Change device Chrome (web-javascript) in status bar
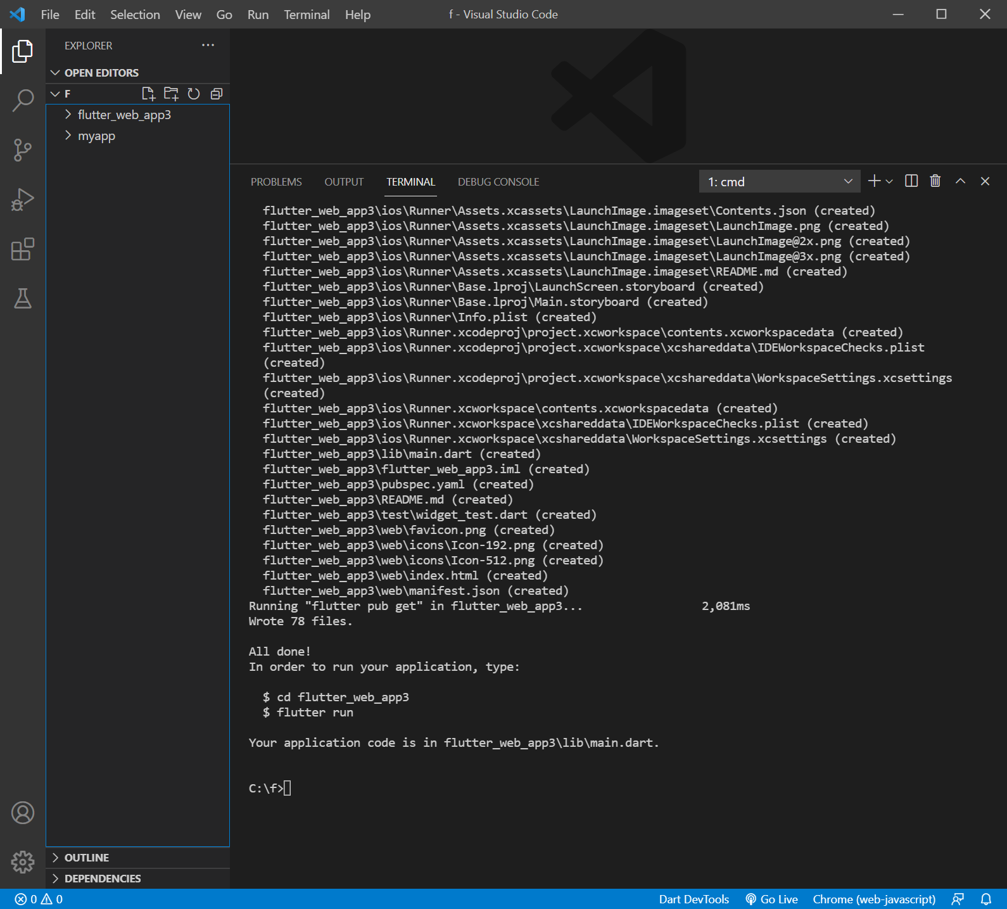 tap(874, 899)
